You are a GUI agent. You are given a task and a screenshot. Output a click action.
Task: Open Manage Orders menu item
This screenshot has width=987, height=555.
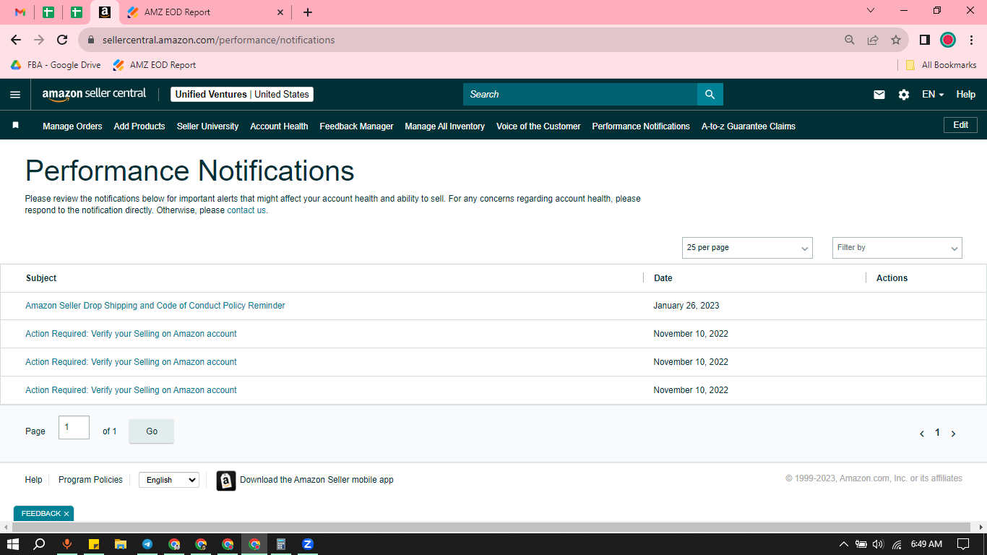tap(72, 126)
